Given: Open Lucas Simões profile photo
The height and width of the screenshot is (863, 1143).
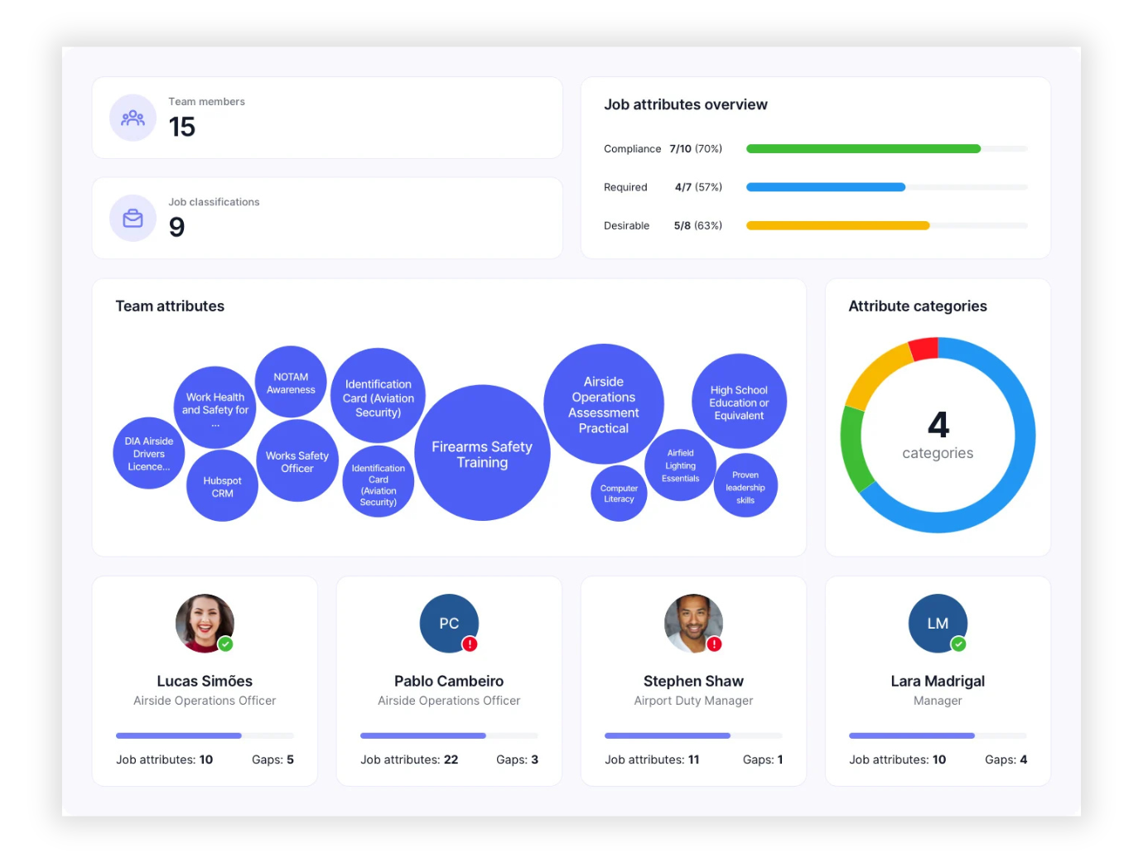Looking at the screenshot, I should (205, 623).
